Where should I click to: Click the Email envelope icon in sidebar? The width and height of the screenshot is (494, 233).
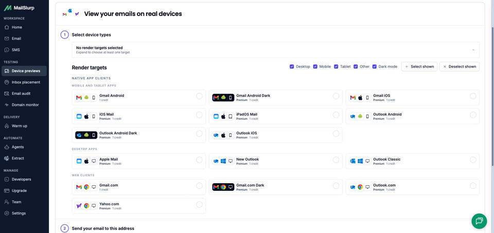(x=7, y=38)
